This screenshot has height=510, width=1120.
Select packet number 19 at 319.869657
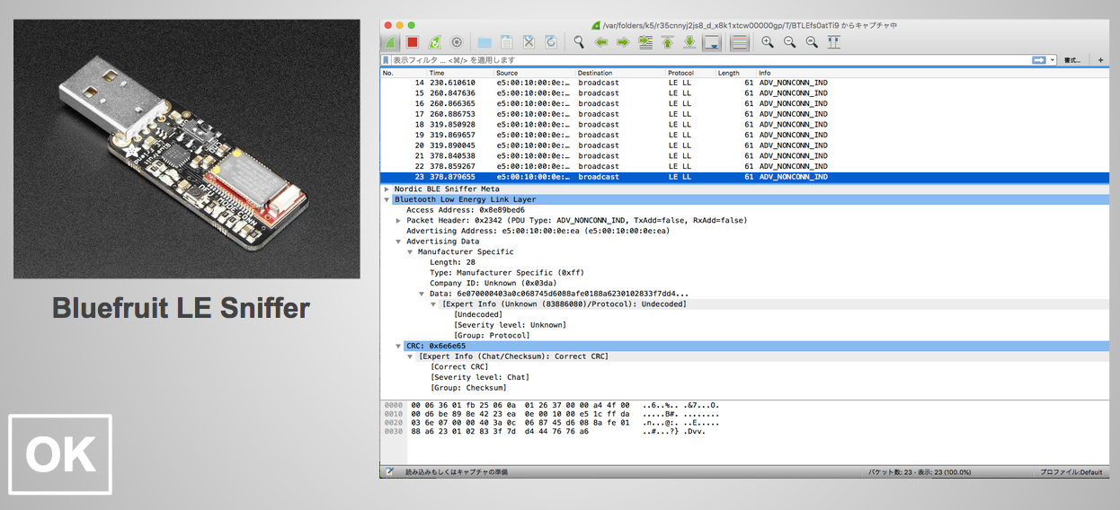coord(745,135)
